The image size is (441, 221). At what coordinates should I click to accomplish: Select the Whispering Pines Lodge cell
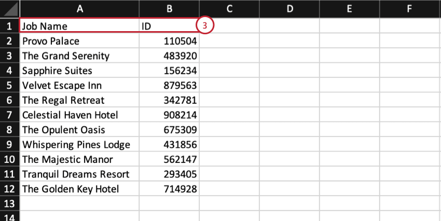79,145
